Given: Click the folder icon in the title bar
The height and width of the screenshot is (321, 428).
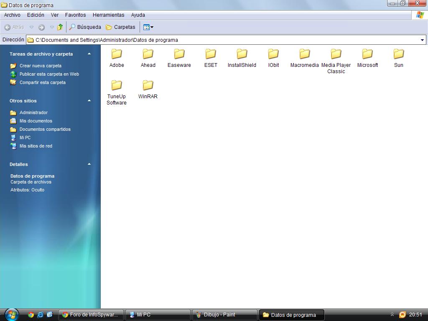Looking at the screenshot, I should pos(4,5).
